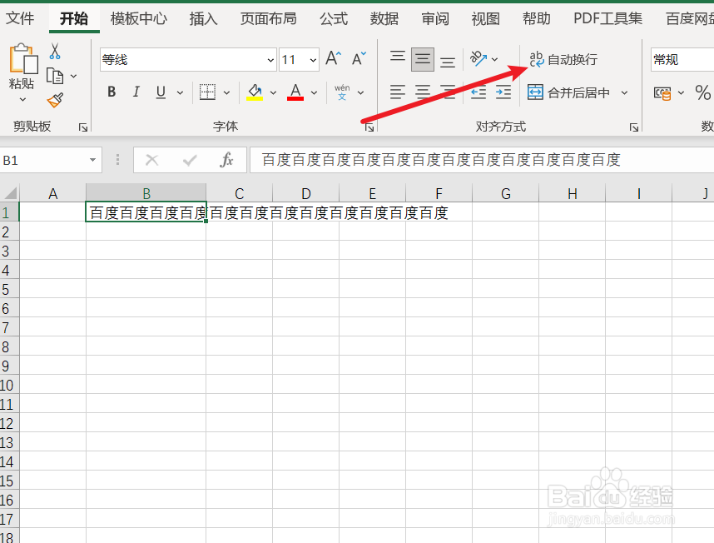This screenshot has height=543, width=714.
Task: Confirm entry with checkmark button
Action: point(190,160)
